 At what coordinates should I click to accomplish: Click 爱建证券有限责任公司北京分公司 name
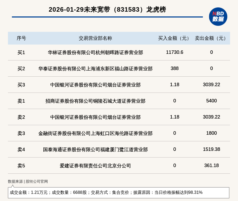click(95, 166)
